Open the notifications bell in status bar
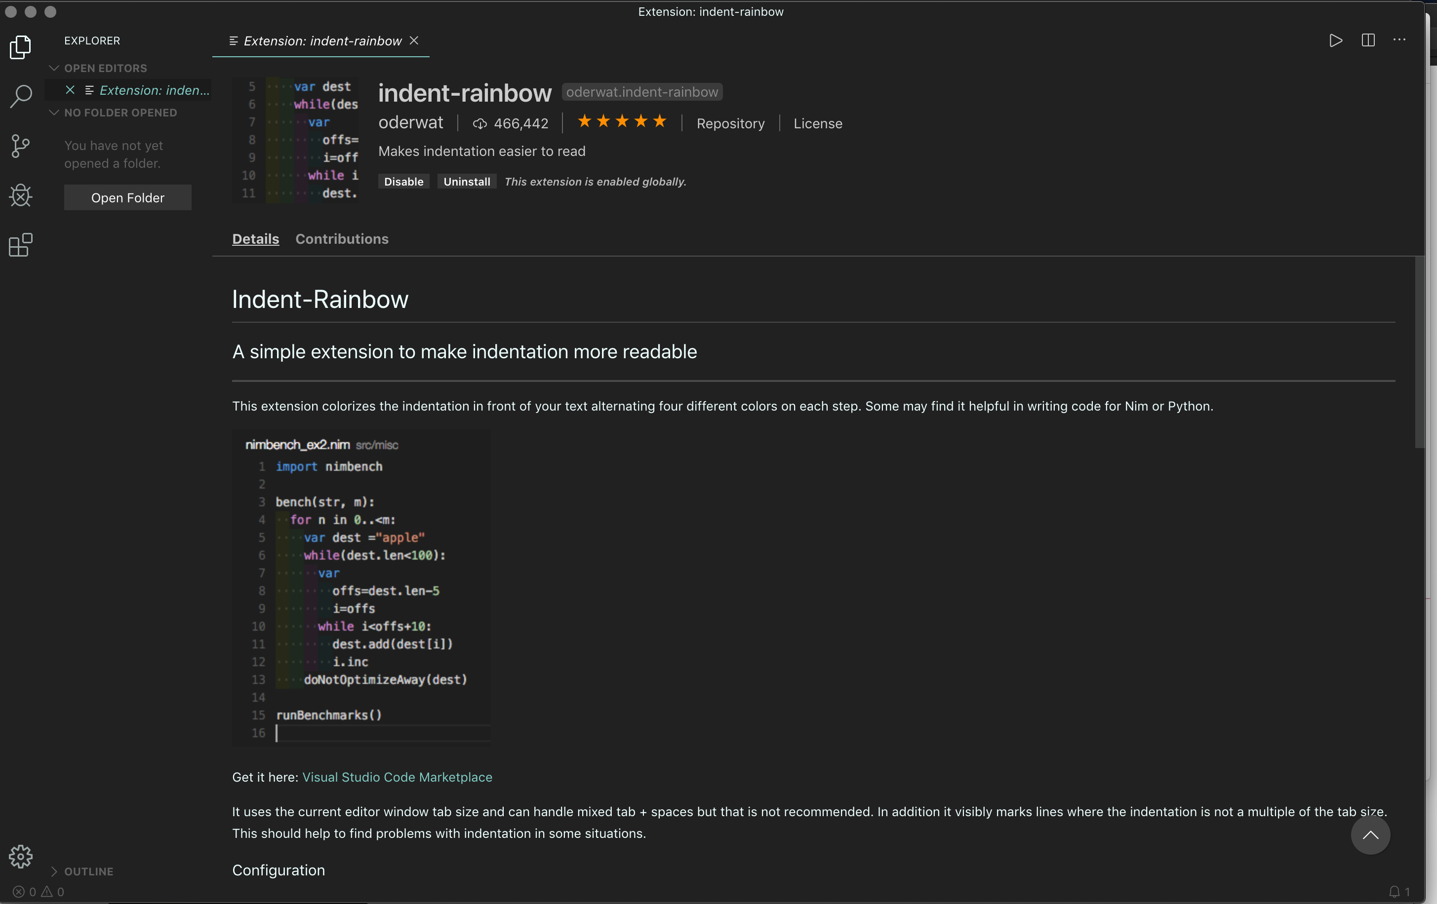The width and height of the screenshot is (1437, 904). (1394, 892)
